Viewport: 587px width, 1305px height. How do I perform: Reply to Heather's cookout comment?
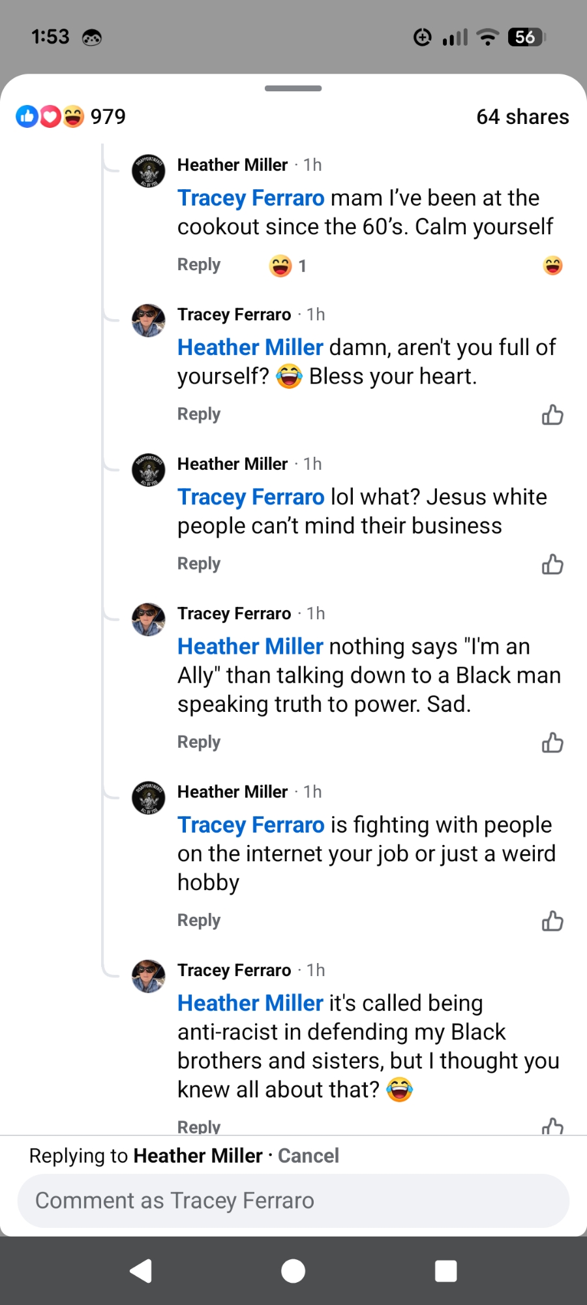[x=199, y=265]
